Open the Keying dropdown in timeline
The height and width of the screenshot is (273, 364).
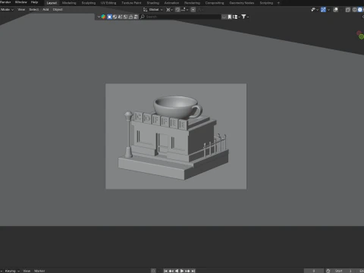pyautogui.click(x=11, y=271)
